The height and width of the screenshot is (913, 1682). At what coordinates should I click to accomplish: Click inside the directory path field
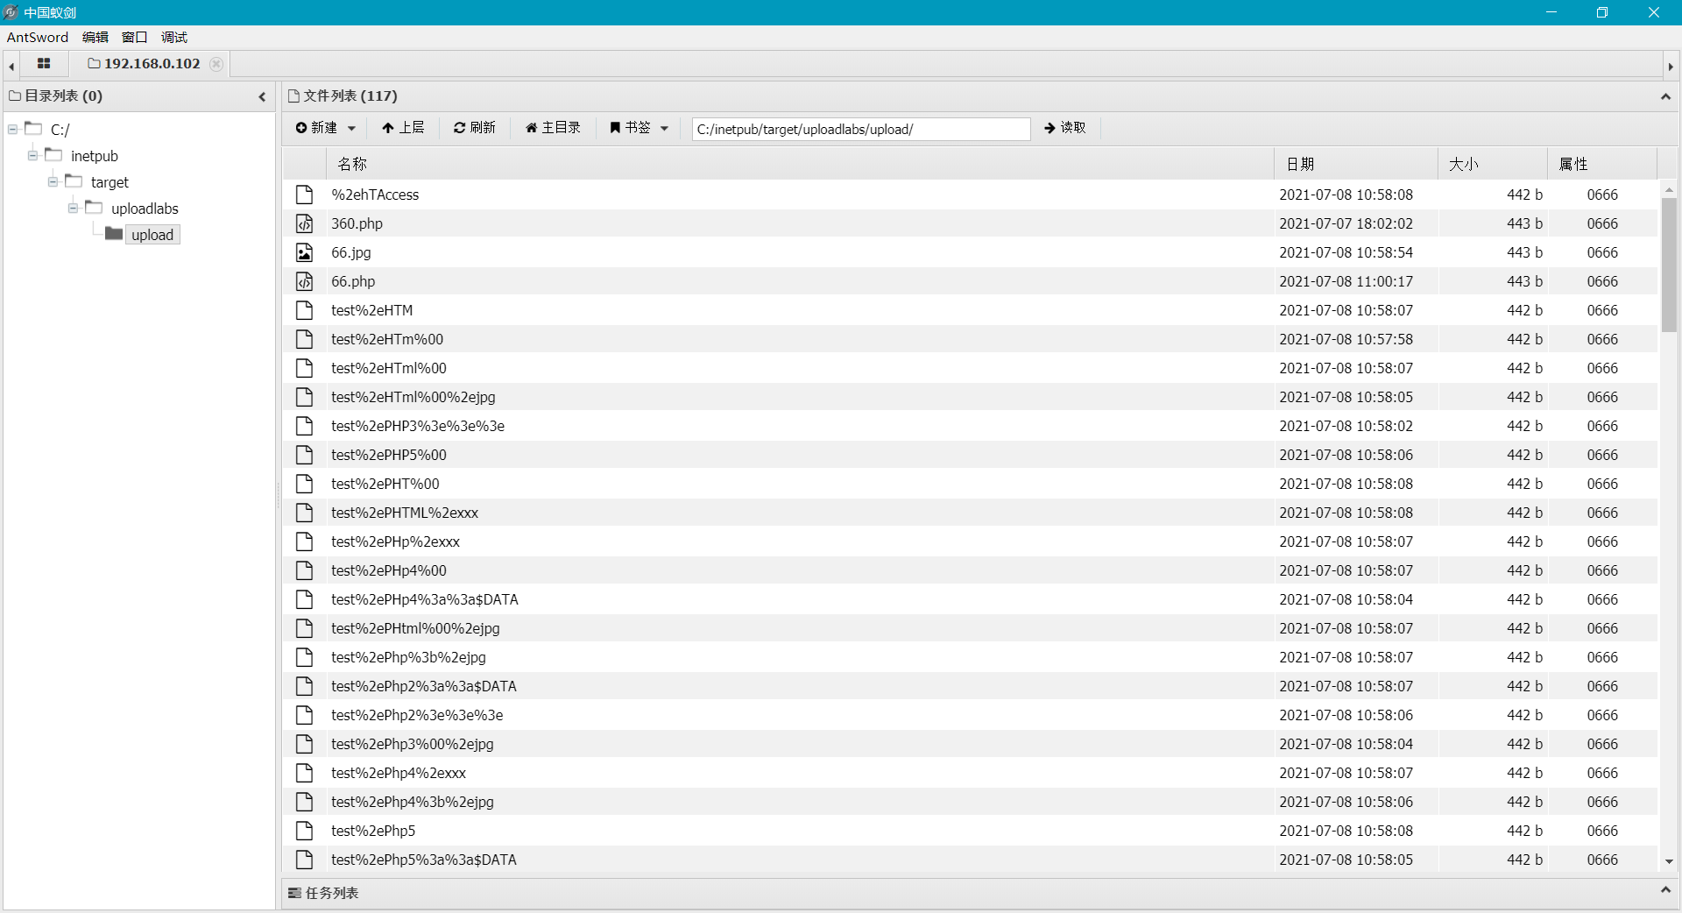[860, 129]
